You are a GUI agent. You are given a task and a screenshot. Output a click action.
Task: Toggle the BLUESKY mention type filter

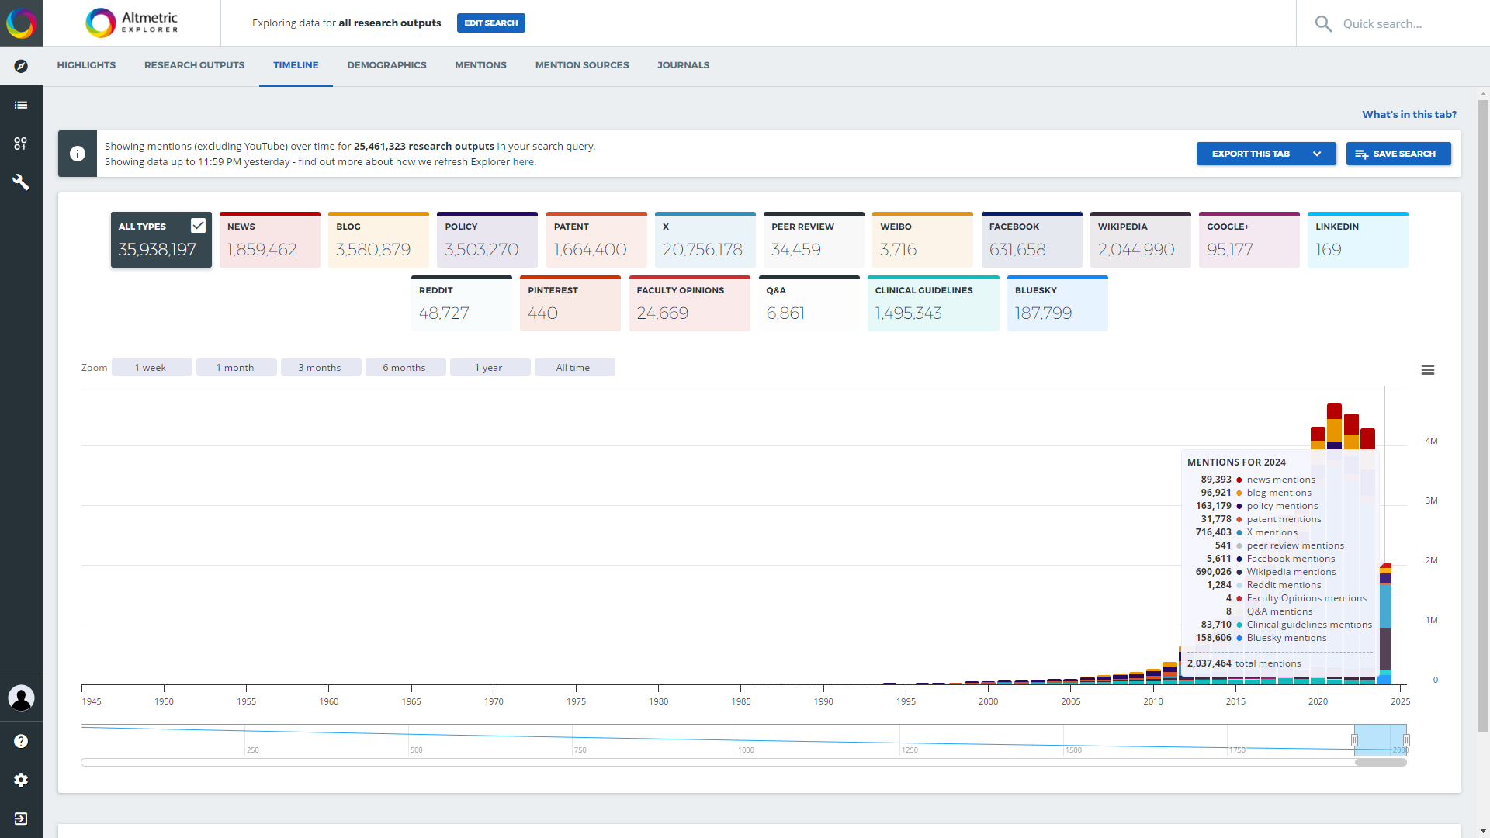tap(1057, 303)
